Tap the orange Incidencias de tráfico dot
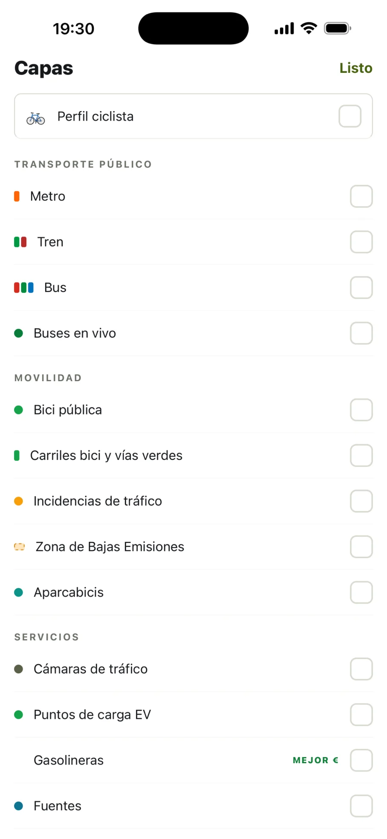Screen dimensions: 387x839 point(18,501)
